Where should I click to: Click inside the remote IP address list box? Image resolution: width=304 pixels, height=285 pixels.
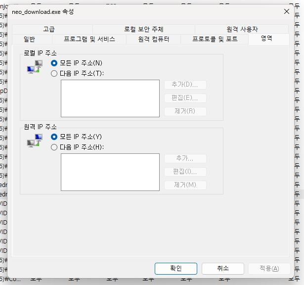110,172
